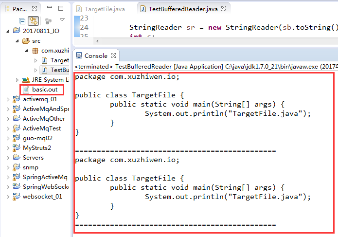Click the basic.out file name
The image size is (338, 237).
pos(45,90)
